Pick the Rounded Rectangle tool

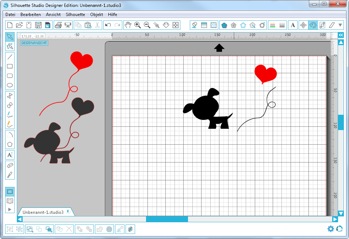(x=10, y=76)
